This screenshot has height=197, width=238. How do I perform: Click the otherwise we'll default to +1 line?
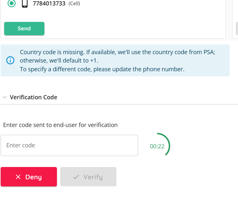pyautogui.click(x=59, y=61)
